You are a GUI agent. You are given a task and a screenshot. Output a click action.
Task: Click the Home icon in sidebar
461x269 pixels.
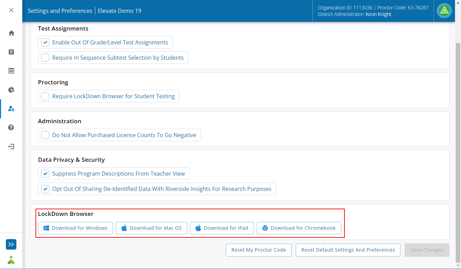11,33
